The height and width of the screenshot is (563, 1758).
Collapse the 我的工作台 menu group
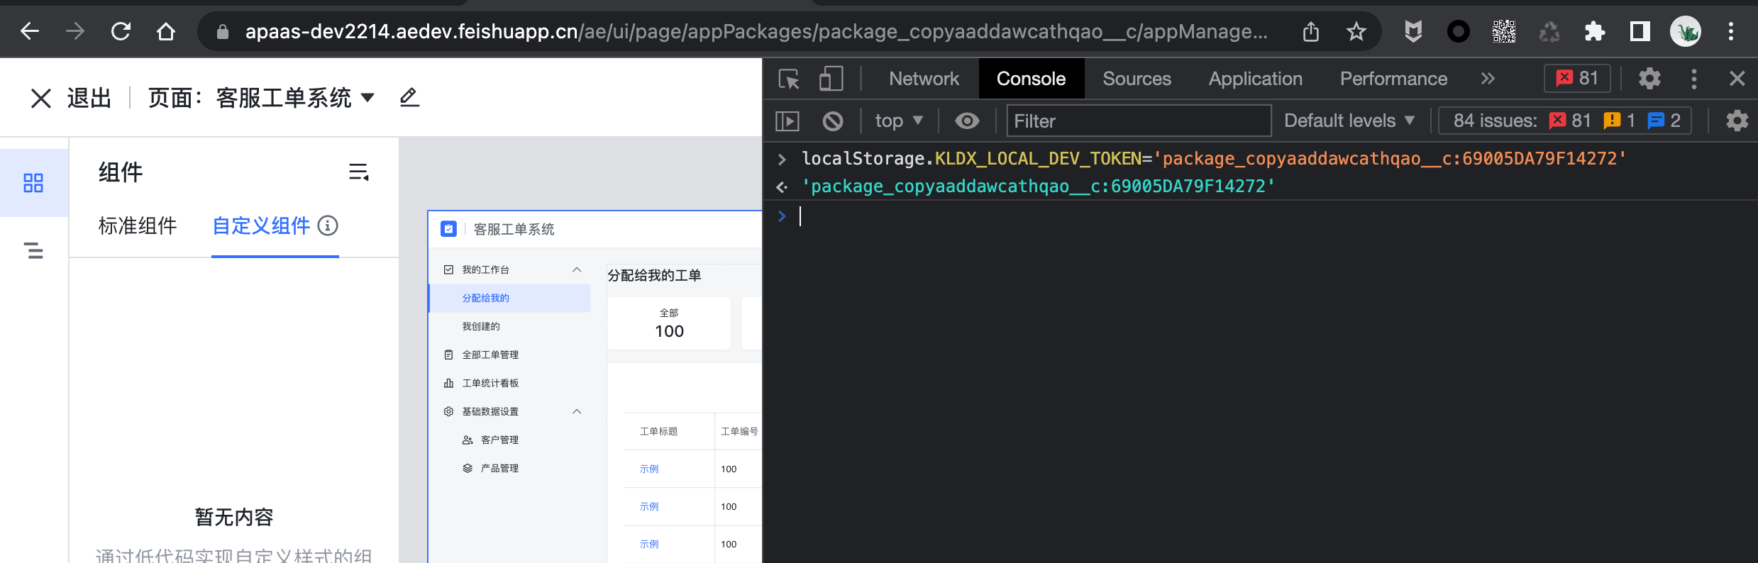point(577,269)
